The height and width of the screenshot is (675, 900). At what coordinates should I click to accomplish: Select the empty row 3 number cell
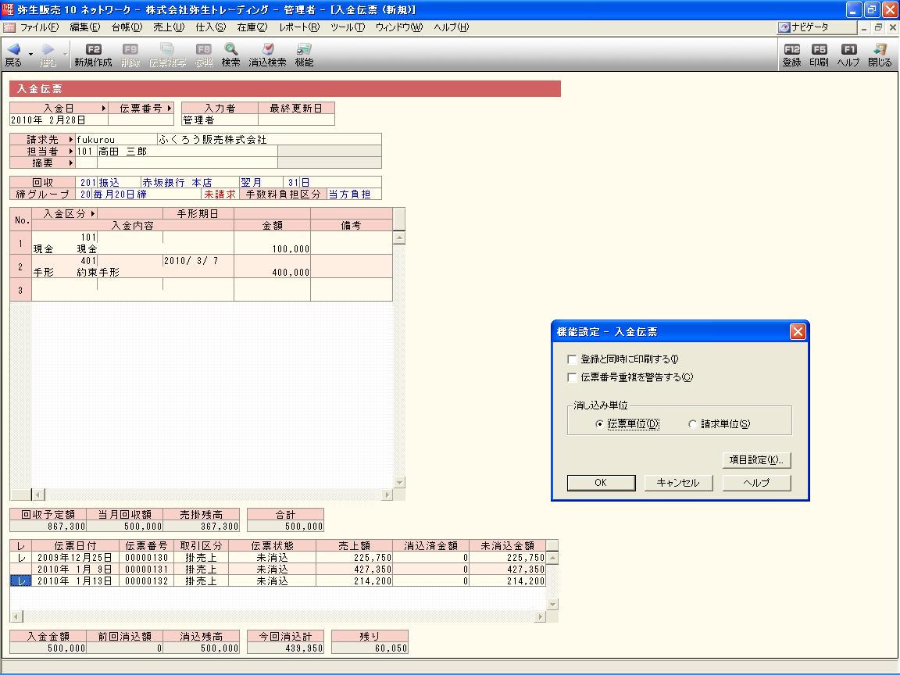(x=20, y=291)
